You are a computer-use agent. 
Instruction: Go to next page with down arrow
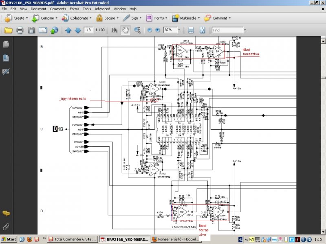pos(78,30)
